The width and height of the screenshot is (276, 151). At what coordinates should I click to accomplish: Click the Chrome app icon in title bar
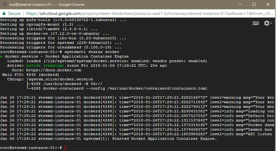point(4,4)
